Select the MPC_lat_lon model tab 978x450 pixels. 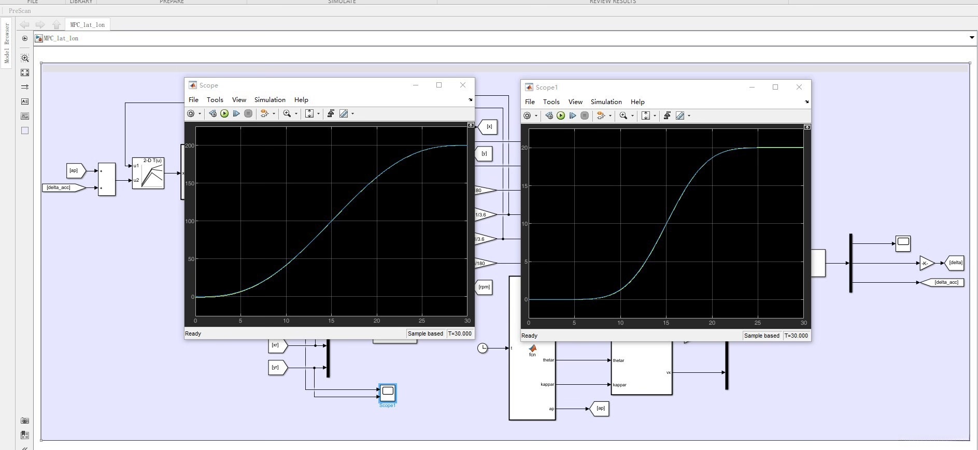click(87, 25)
